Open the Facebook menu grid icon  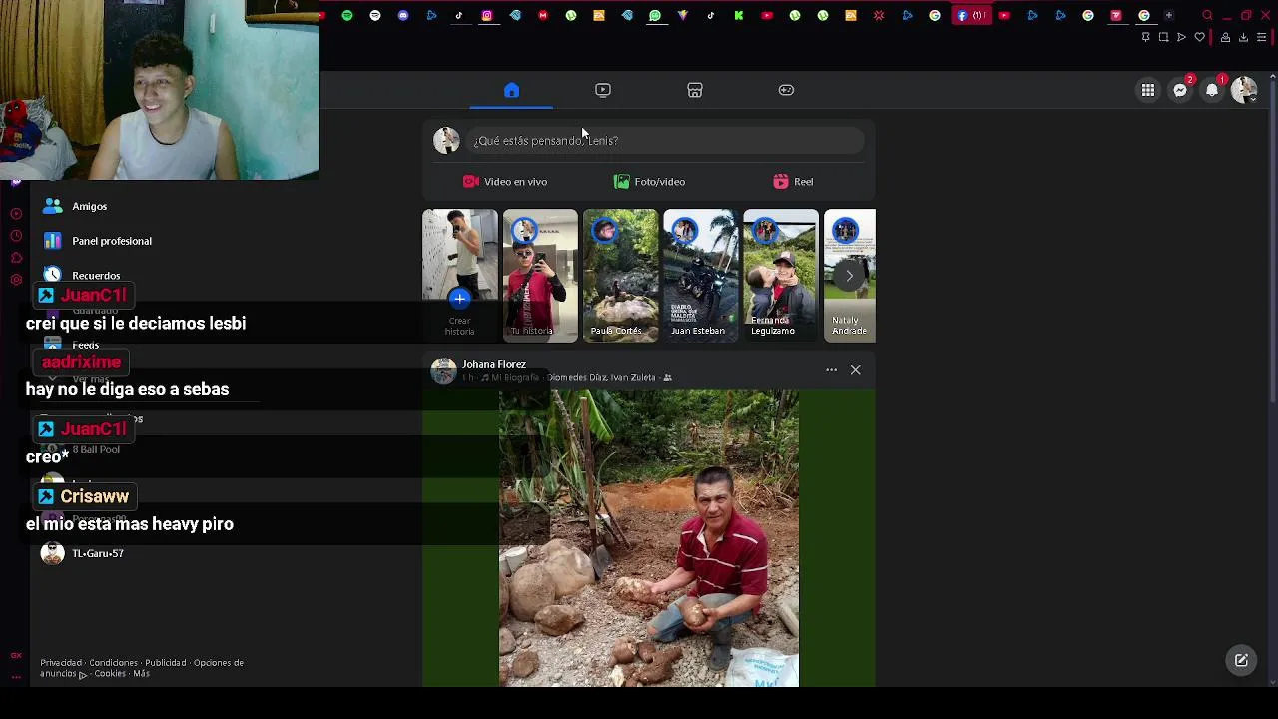pos(1148,90)
